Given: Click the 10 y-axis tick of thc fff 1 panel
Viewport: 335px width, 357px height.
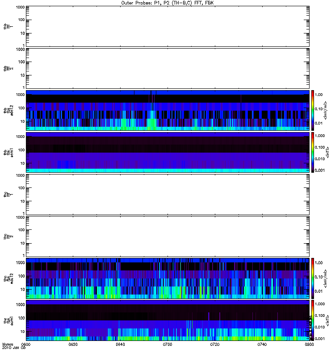Looking at the screenshot, I should coord(23,201).
